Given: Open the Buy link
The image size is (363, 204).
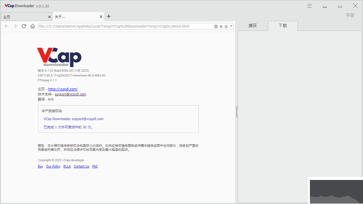Looking at the screenshot, I should click(40, 166).
